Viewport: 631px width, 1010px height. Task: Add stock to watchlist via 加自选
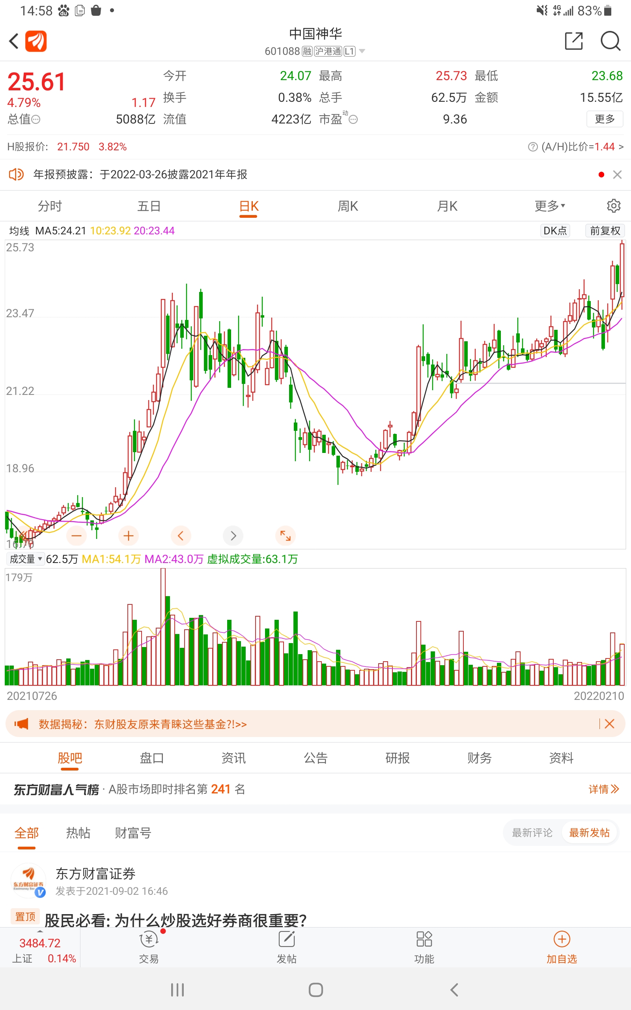(562, 948)
